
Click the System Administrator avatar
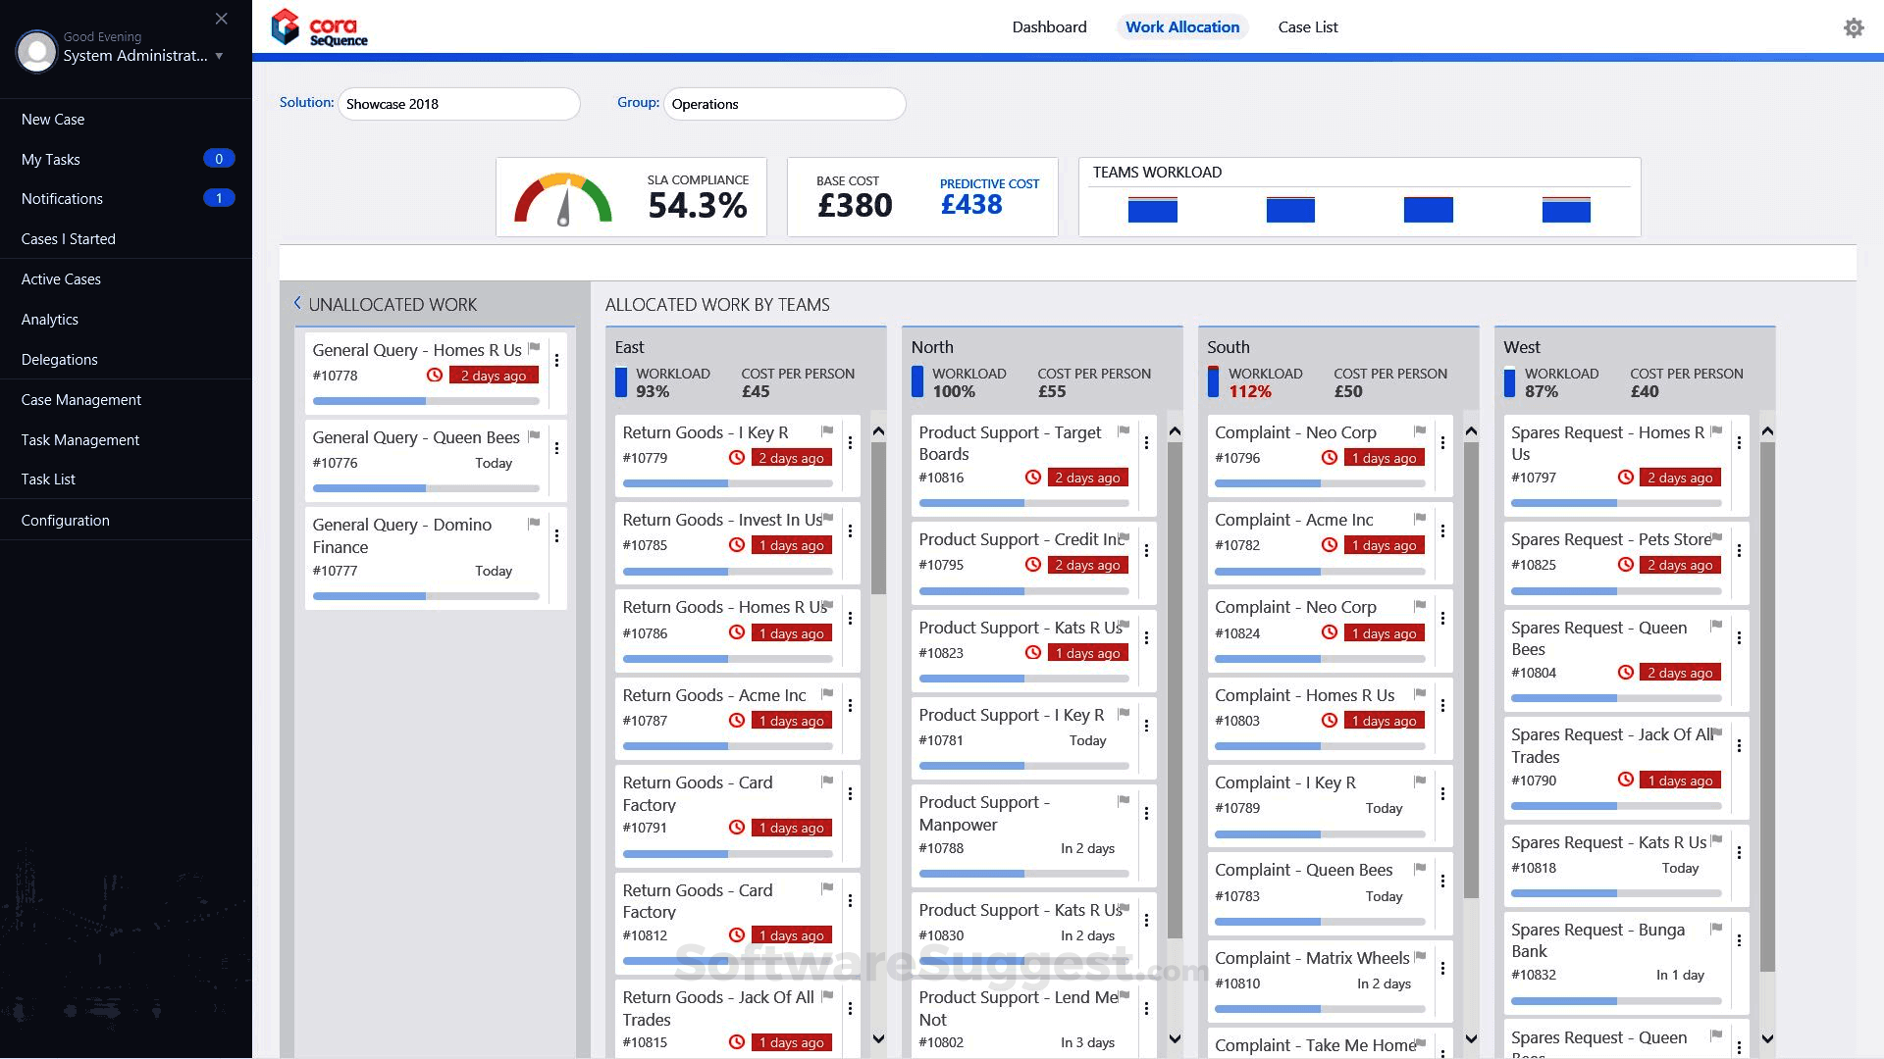tap(36, 51)
